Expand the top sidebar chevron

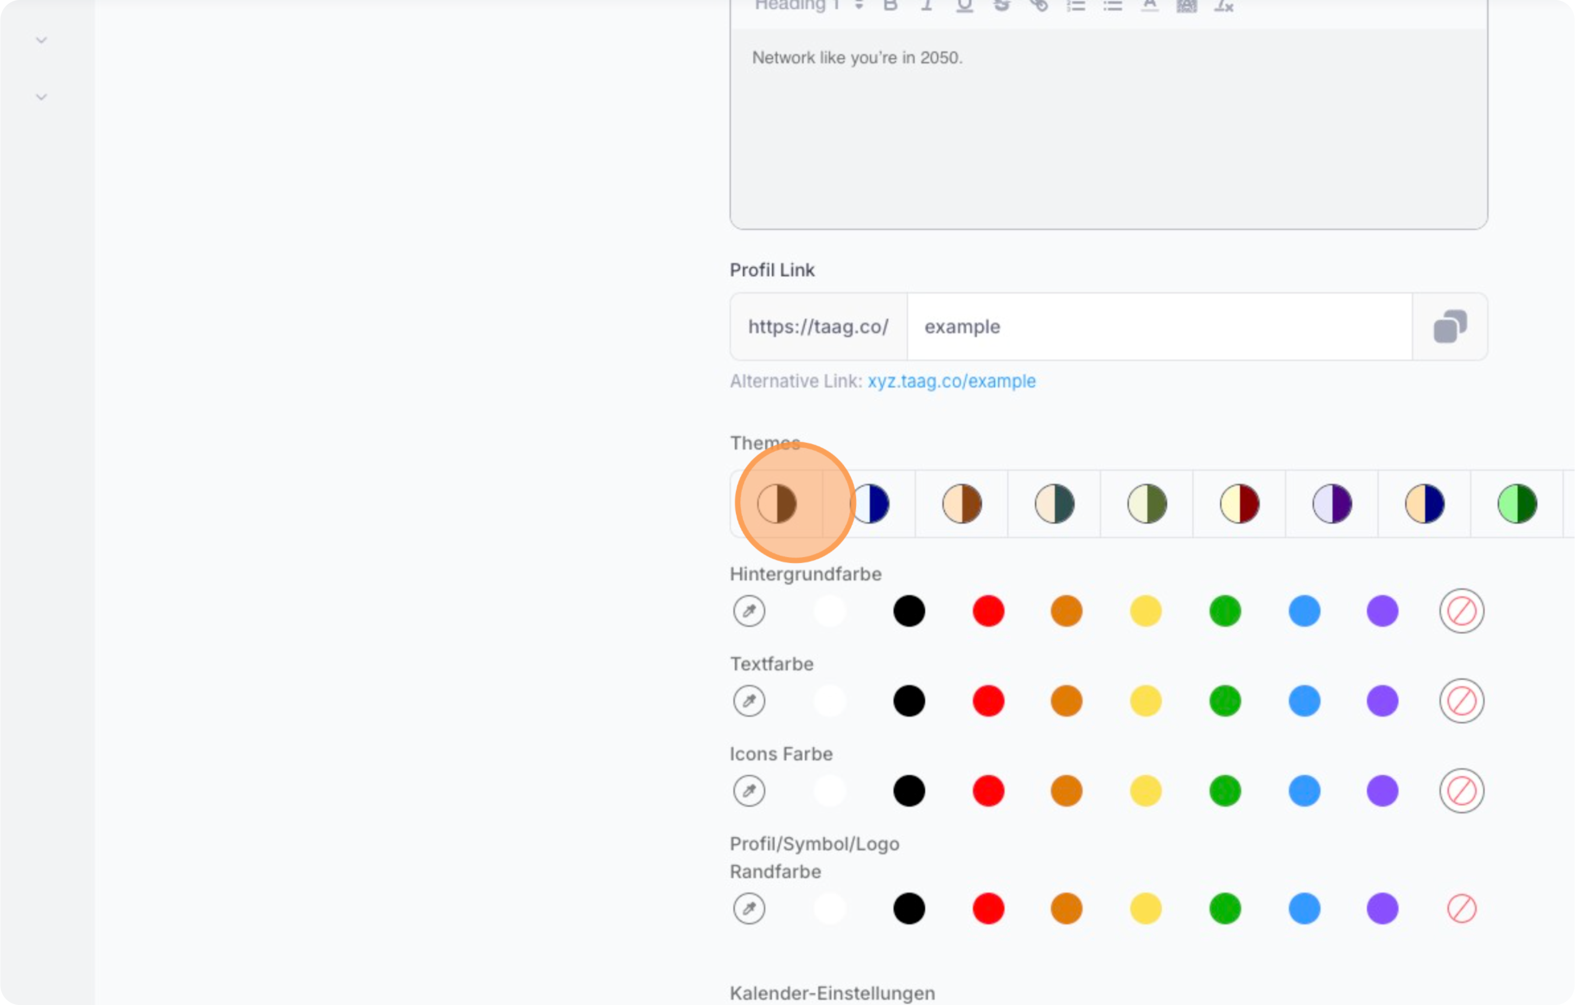41,41
